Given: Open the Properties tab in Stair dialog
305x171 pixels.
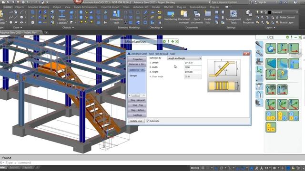Looking at the screenshot, I should pyautogui.click(x=137, y=59).
